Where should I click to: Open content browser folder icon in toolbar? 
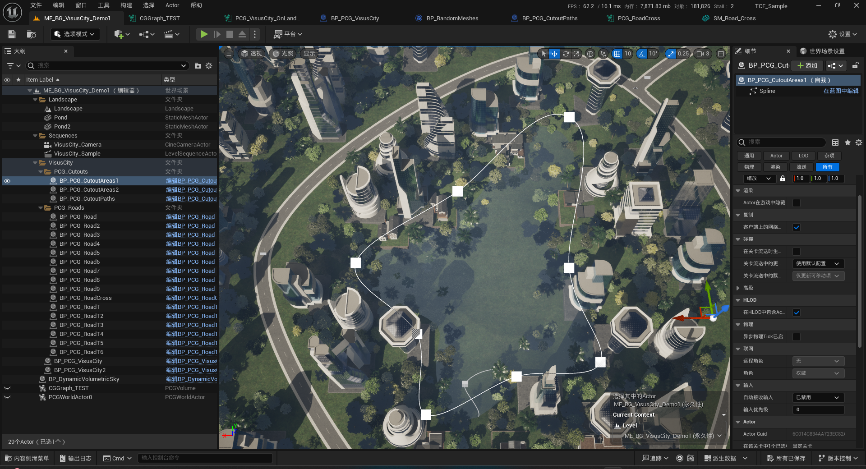(31, 34)
